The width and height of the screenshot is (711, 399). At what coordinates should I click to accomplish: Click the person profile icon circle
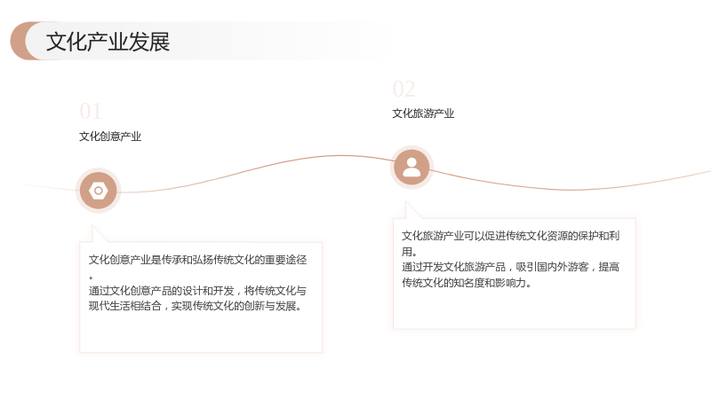pos(411,168)
